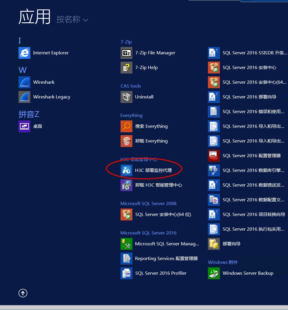Open the 7-Zip Help icon
The image size is (288, 310).
pyautogui.click(x=126, y=68)
